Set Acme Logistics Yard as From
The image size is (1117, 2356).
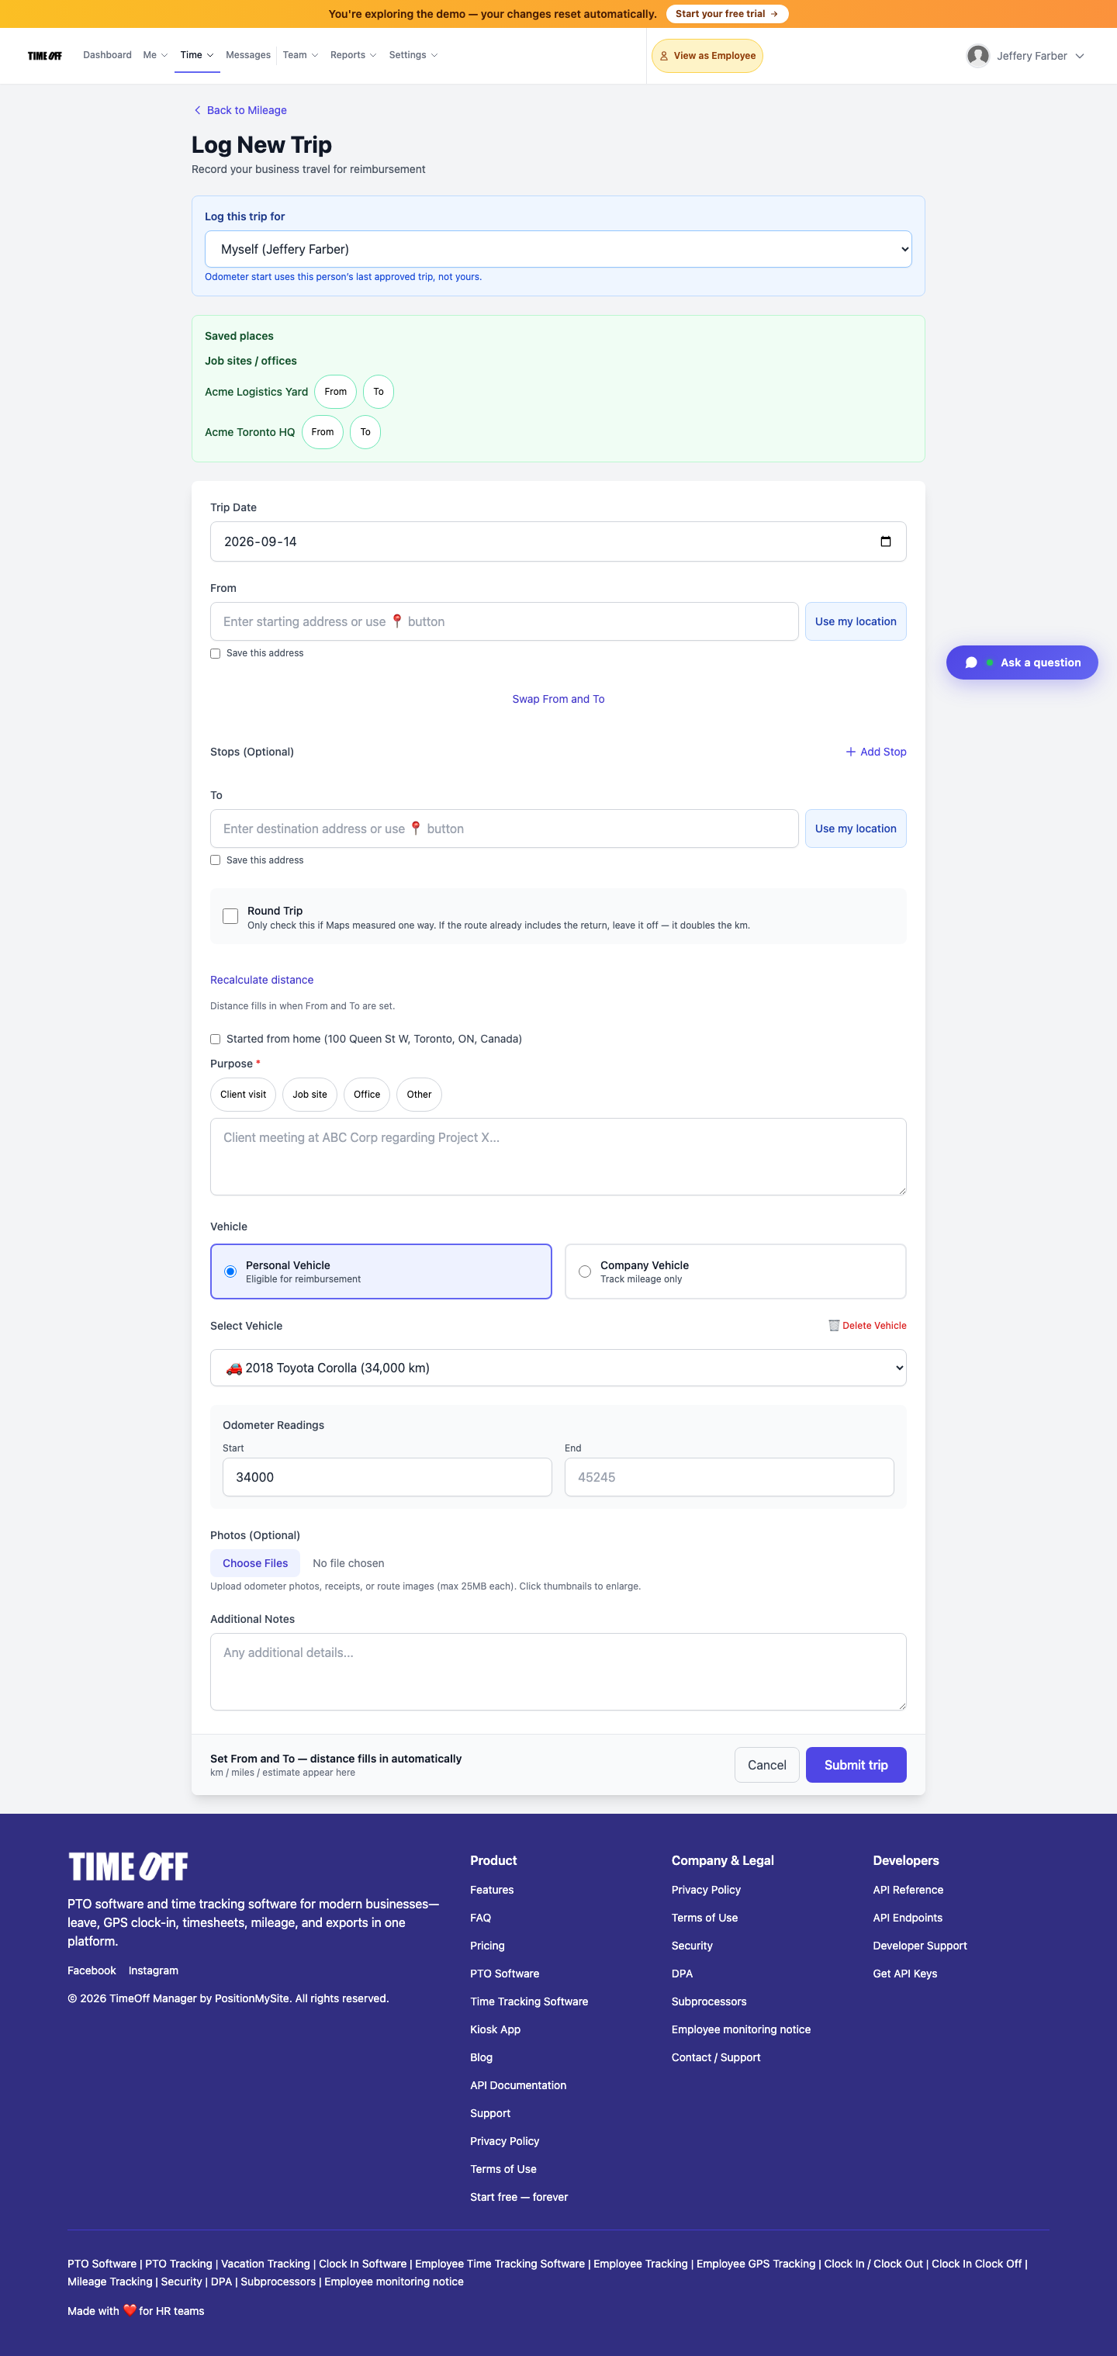pyautogui.click(x=336, y=392)
